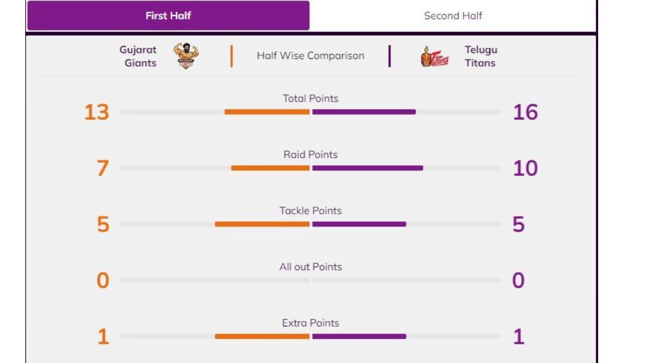This screenshot has height=363, width=645.
Task: Click Telugu Titans' total points score 16
Action: pos(525,112)
